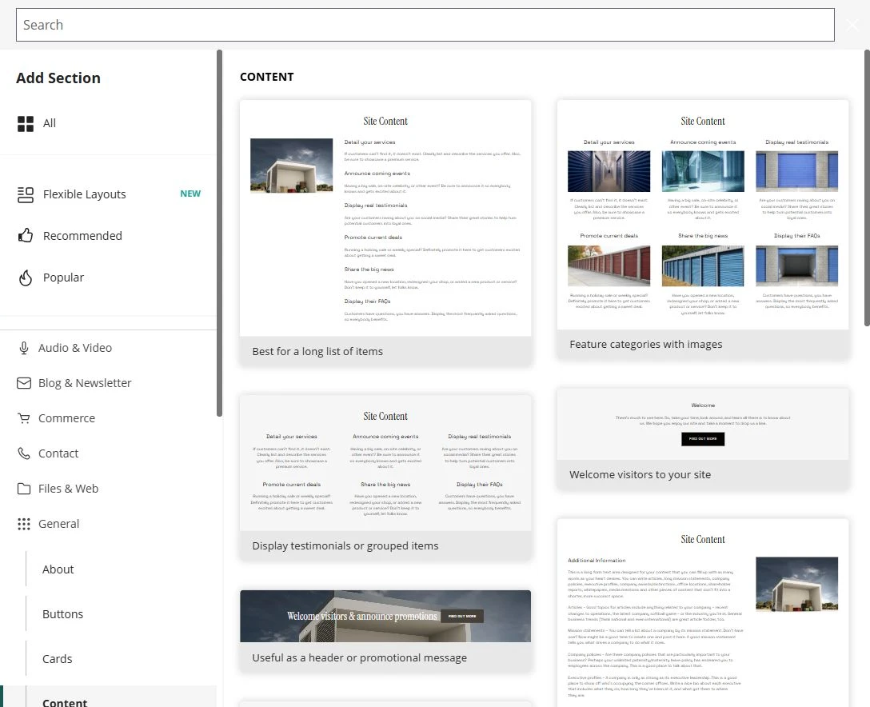Image resolution: width=870 pixels, height=707 pixels.
Task: Choose 'Display testimonials or grouped items' layout
Action: [385, 477]
